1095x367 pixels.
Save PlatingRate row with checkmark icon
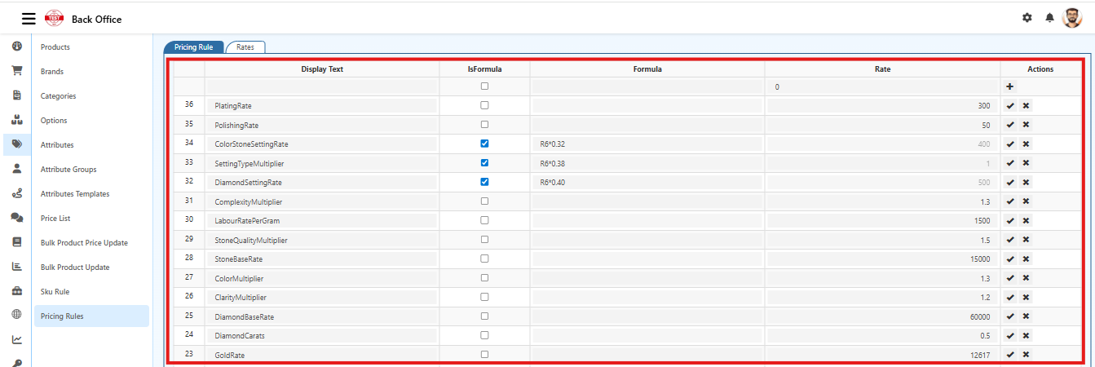coord(1010,106)
